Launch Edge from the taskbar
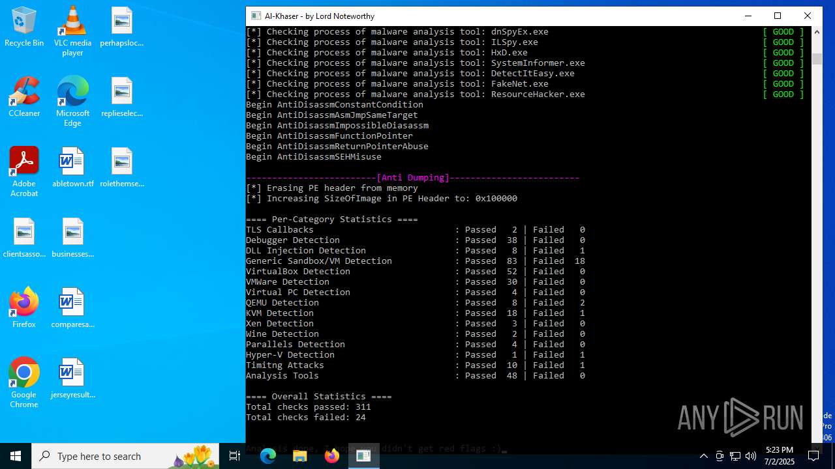The width and height of the screenshot is (835, 469). pos(268,456)
